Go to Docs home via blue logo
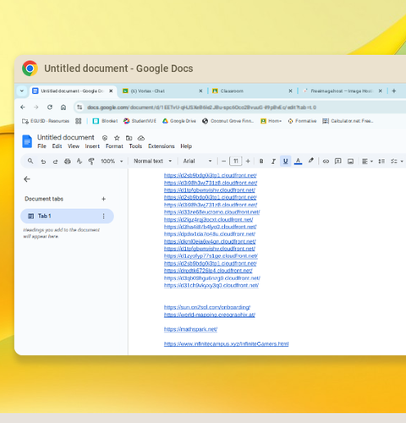 point(27,141)
